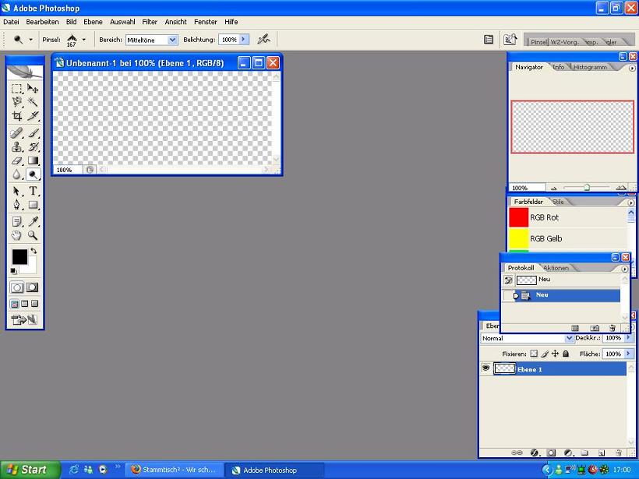Screen dimensions: 639x479
Task: Select the Clone Stamp tool
Action: (16, 146)
